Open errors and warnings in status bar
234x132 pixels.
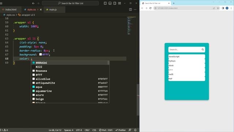[4, 130]
